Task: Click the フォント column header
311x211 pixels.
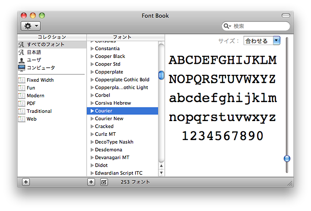Action: coord(126,37)
